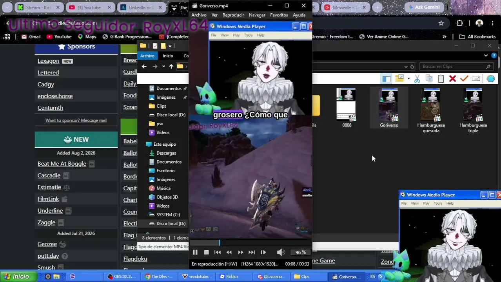501x282 pixels.
Task: Click the orange checkmark Properties icon
Action: [464, 79]
